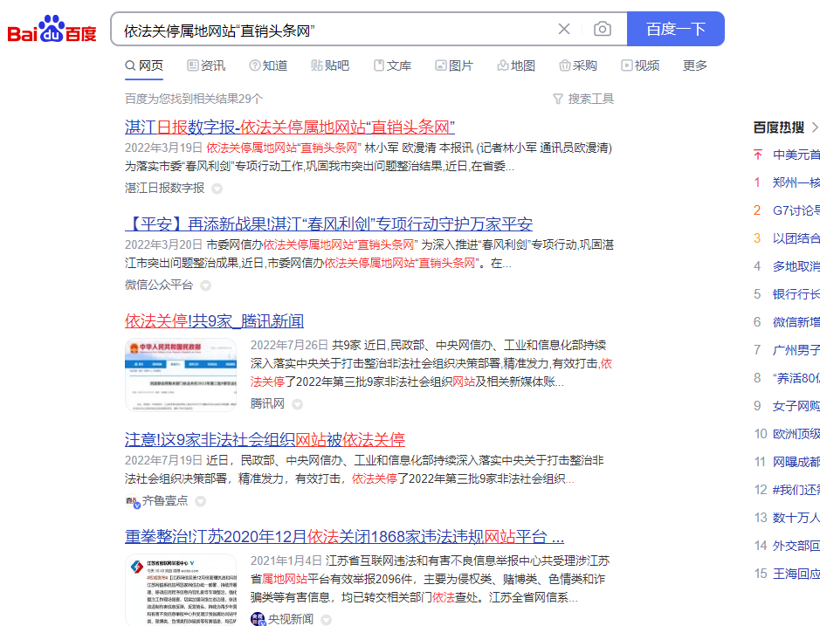The height and width of the screenshot is (626, 820).
Task: Open the 重拳整治!江苏2020年12月 result
Action: click(x=345, y=537)
